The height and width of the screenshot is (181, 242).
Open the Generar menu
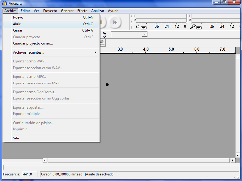tap(67, 11)
